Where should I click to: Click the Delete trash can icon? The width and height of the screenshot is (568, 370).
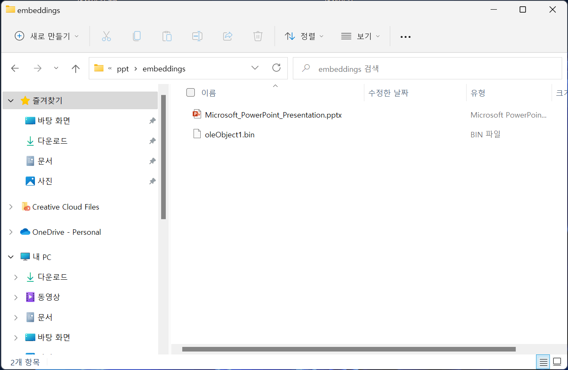click(x=258, y=36)
